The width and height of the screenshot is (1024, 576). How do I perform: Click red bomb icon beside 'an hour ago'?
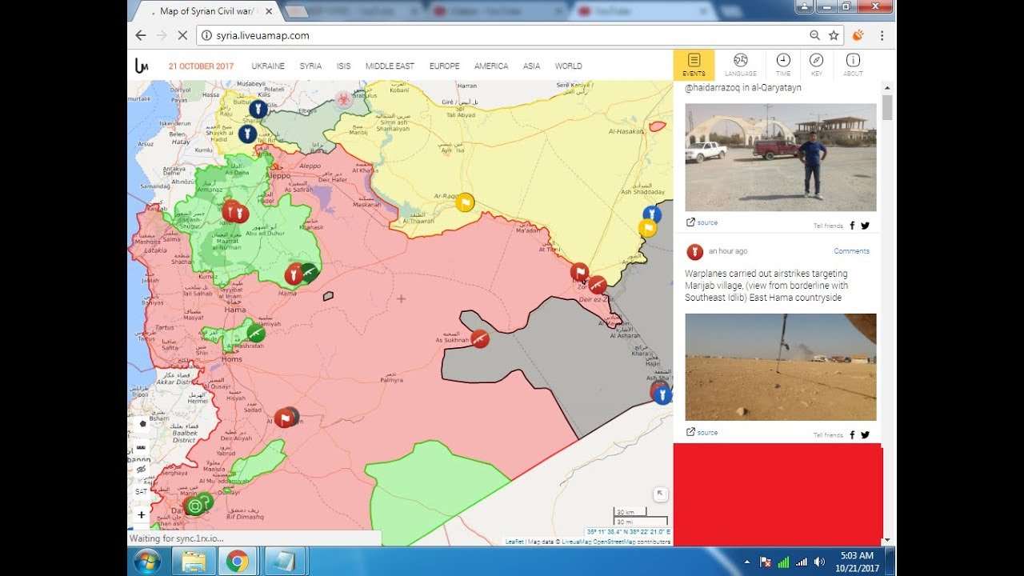pyautogui.click(x=694, y=251)
